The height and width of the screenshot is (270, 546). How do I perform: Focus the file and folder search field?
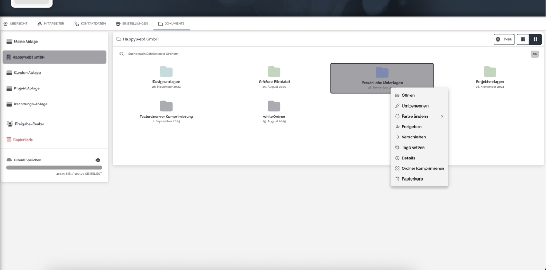pos(324,54)
